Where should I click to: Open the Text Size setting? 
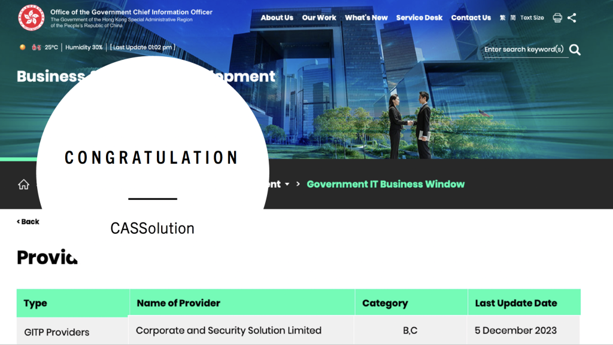[x=532, y=18]
